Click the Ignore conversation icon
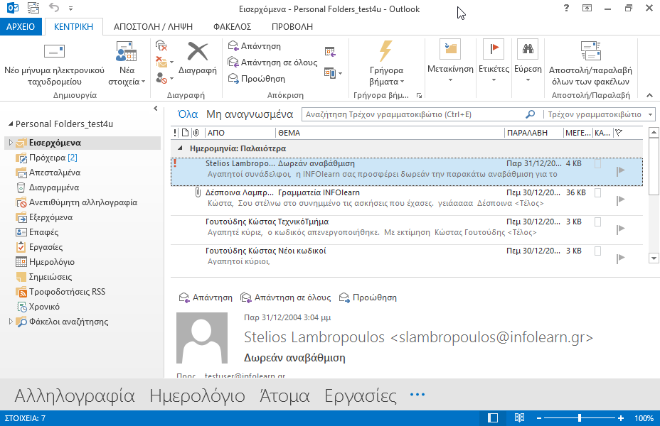This screenshot has width=660, height=426. (x=161, y=45)
